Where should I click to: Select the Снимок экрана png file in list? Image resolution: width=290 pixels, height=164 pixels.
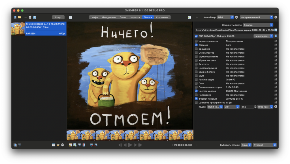(x=39, y=29)
